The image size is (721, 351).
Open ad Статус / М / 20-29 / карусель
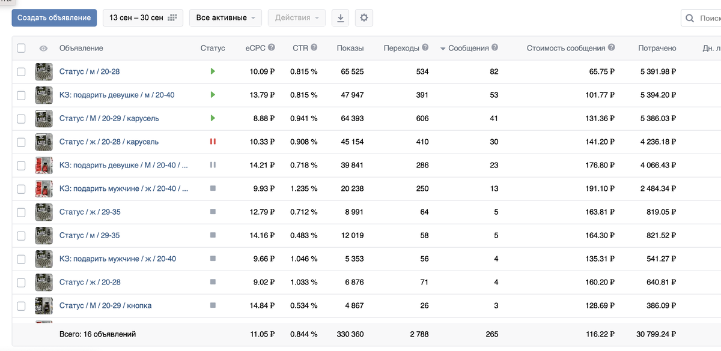[x=109, y=118]
